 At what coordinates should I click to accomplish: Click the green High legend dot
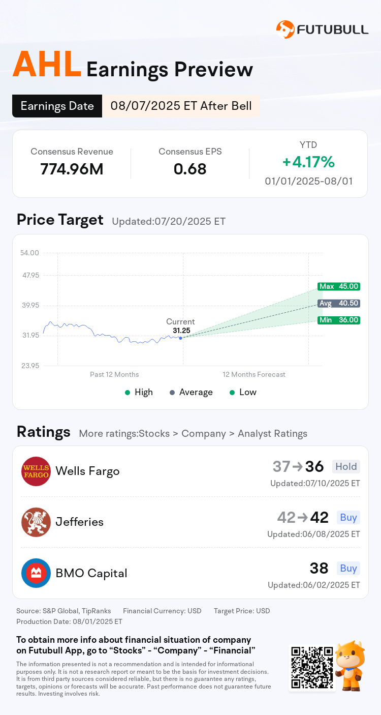coord(128,393)
